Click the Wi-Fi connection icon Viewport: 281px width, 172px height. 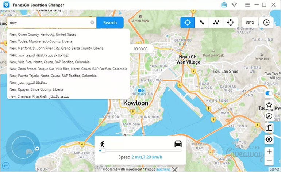pyautogui.click(x=234, y=5)
